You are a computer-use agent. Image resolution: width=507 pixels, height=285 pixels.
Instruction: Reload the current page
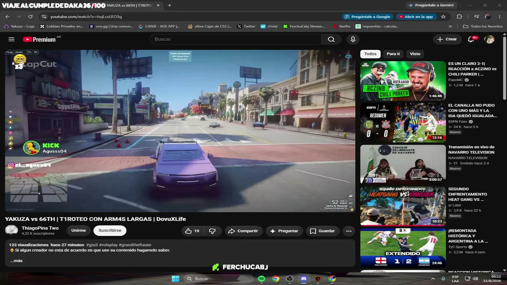pyautogui.click(x=30, y=17)
